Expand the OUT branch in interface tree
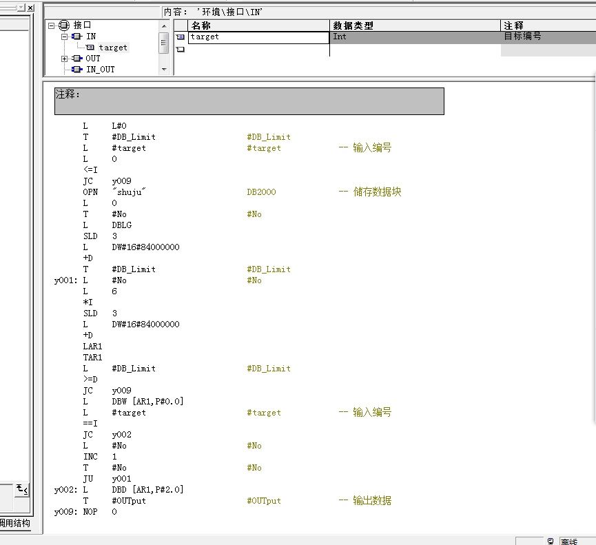The image size is (596, 545). tap(64, 59)
